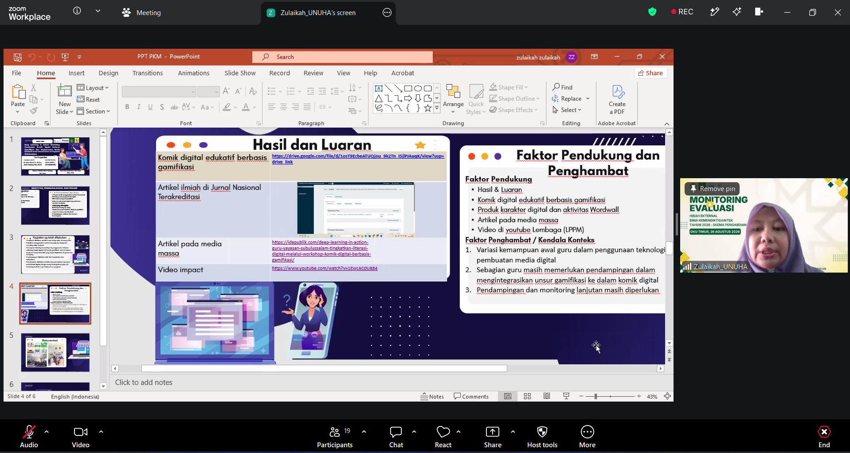This screenshot has width=850, height=453.
Task: Click the green encryption shield icon
Action: tap(652, 12)
